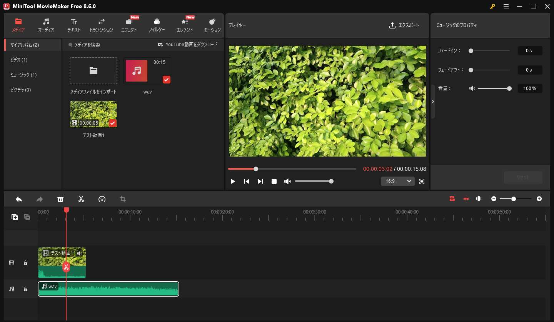Viewport: 554px width, 322px height.
Task: Open the hamburger menu
Action: click(x=506, y=6)
